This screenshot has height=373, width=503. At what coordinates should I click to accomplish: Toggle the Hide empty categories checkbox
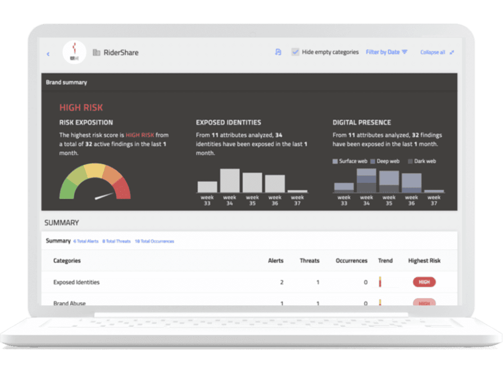(295, 52)
